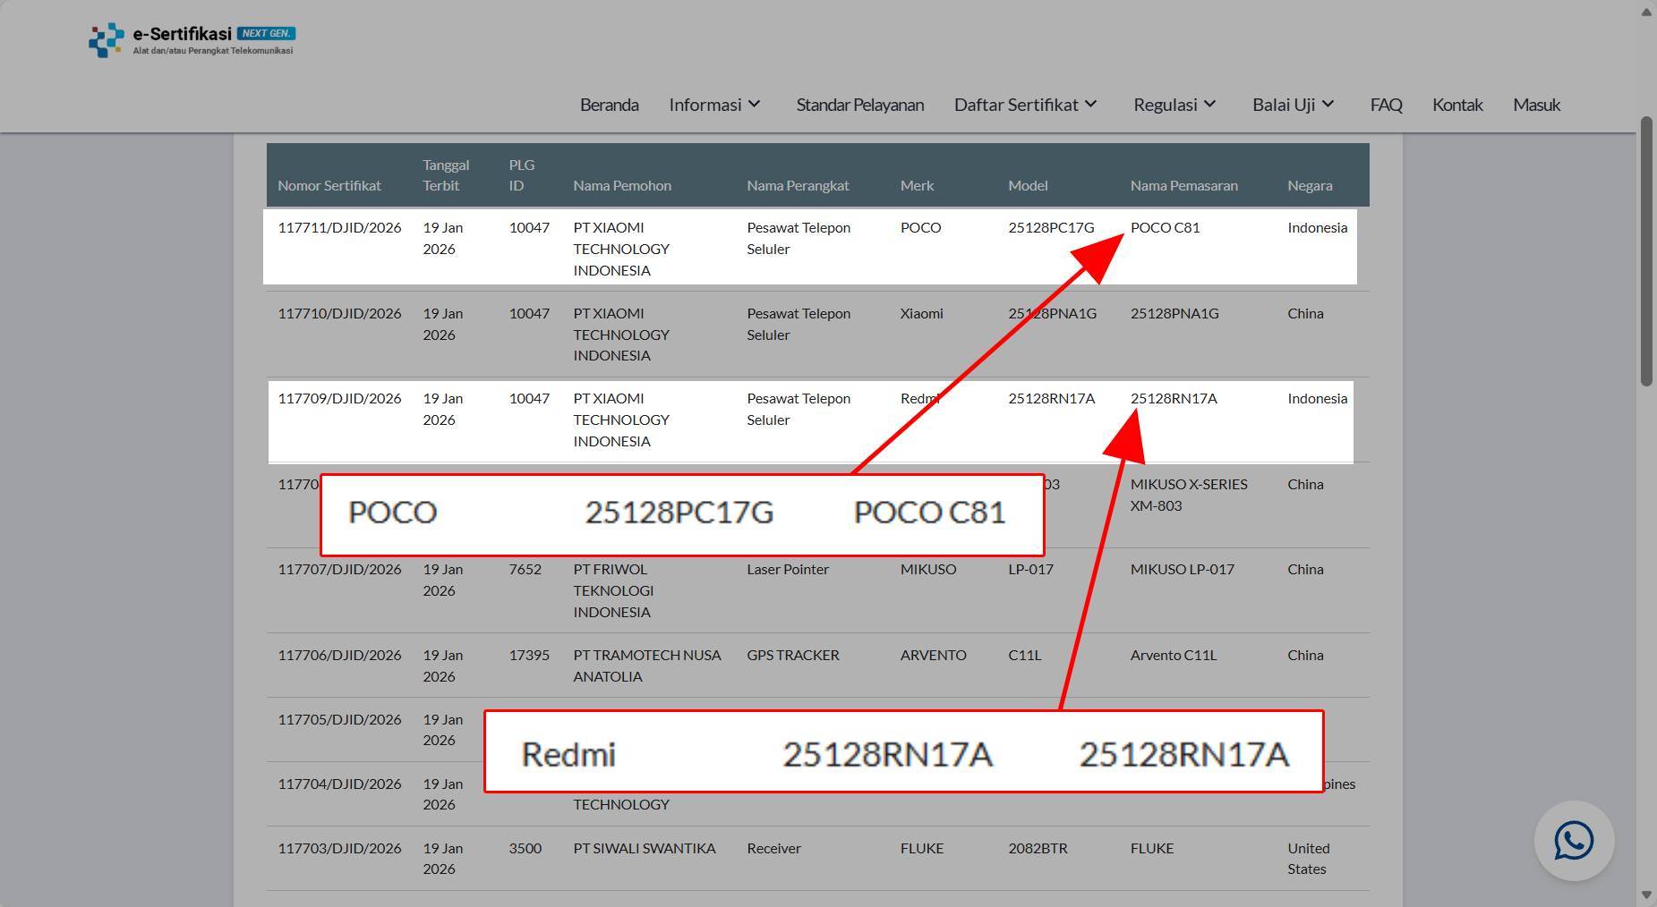This screenshot has width=1657, height=907.
Task: Click the page's vertical scrollbar thumb
Action: pos(1647,251)
